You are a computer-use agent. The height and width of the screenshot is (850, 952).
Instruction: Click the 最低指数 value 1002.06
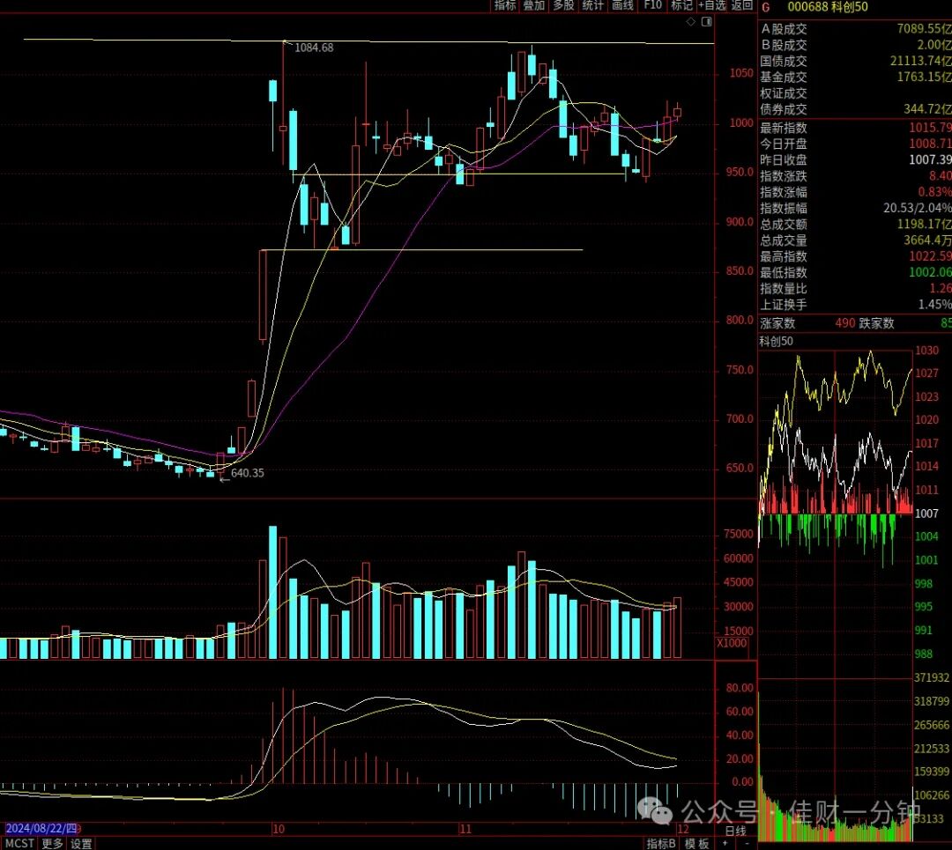pos(930,272)
